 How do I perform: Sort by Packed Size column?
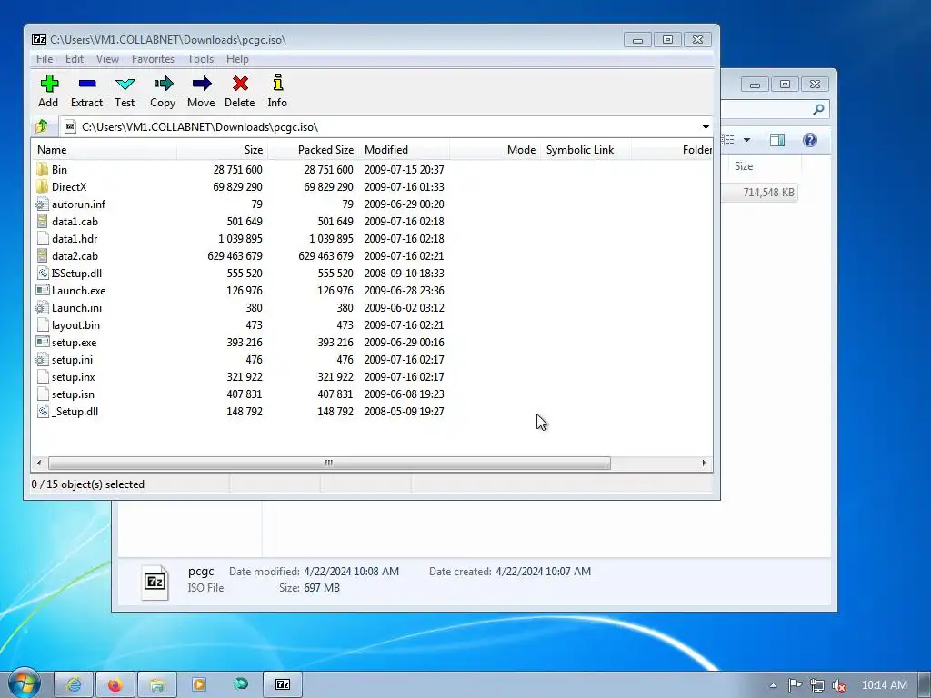tap(313, 150)
